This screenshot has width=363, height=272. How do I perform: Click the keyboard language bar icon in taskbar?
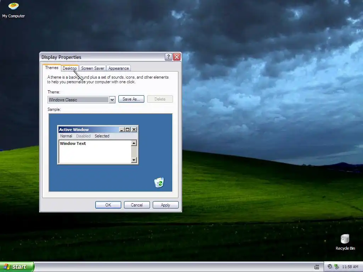317,267
